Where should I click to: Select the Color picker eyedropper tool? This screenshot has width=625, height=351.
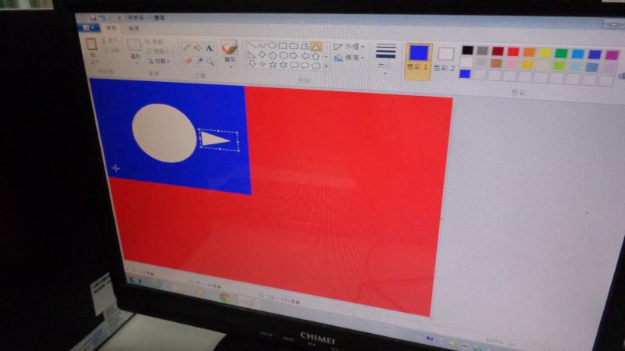(x=199, y=61)
